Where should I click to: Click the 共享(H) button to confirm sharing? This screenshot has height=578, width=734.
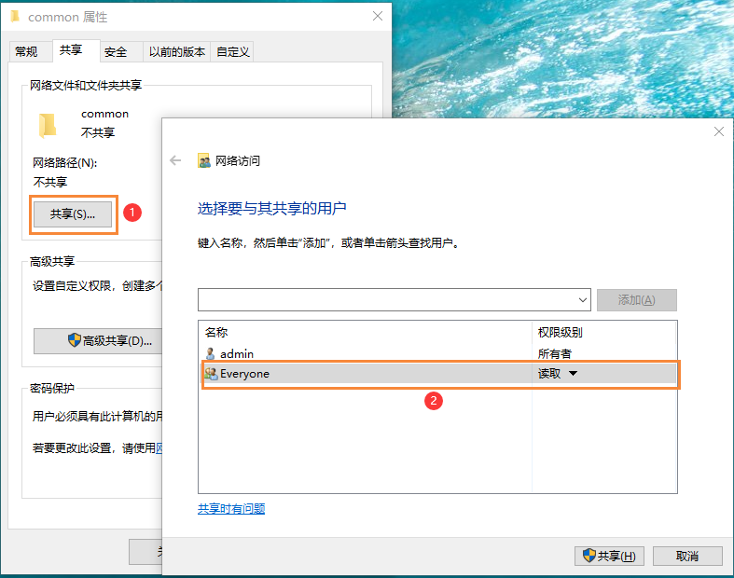609,556
